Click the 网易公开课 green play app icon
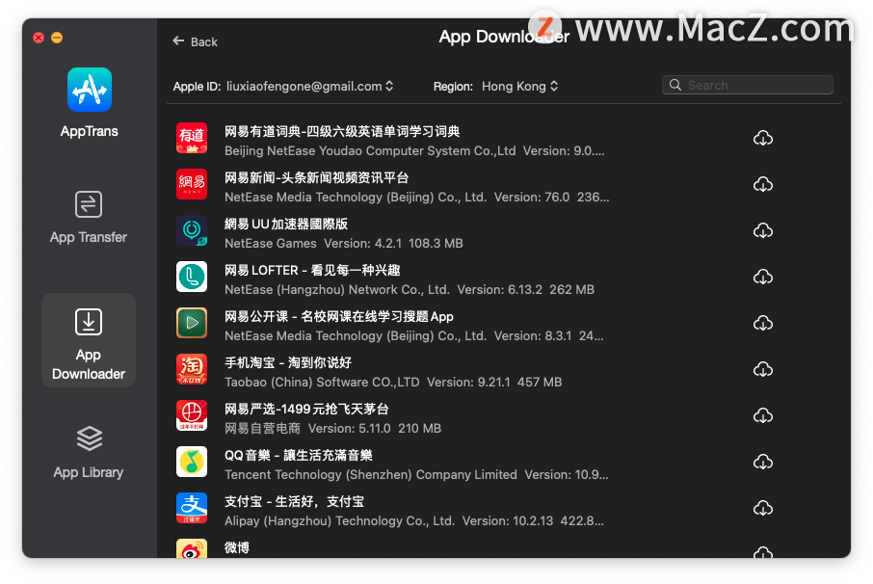 pos(192,323)
